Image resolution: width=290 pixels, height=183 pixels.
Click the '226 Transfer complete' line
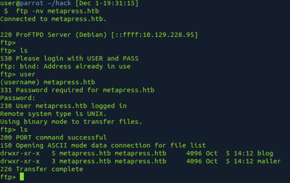pyautogui.click(x=42, y=169)
